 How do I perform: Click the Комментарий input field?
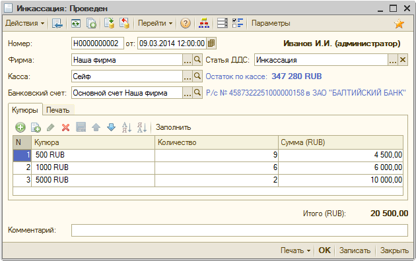[239, 230]
